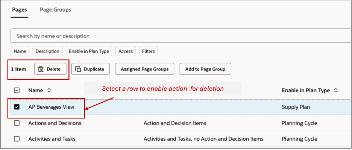The width and height of the screenshot is (352, 150).
Task: Open the Access filter chip
Action: 126,51
